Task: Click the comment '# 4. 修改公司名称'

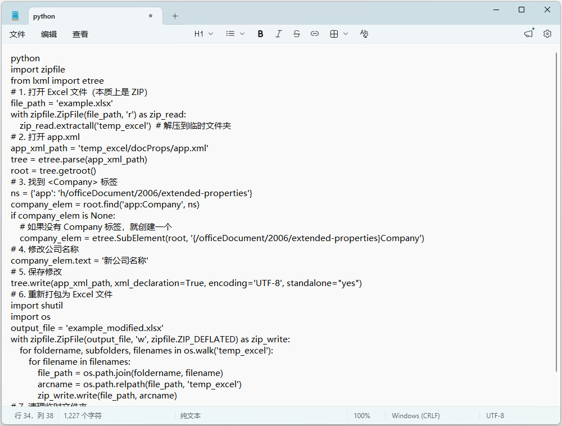Action: pos(44,250)
